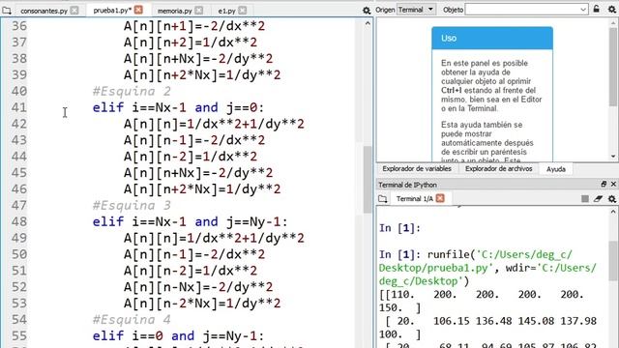Click the runfile command in the terminal
This screenshot has width=619, height=348.
(487, 268)
